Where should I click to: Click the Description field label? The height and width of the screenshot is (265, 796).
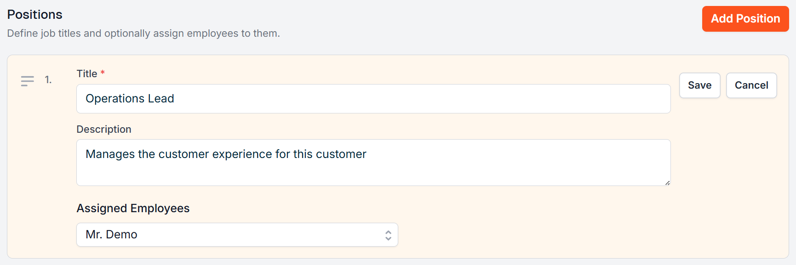click(x=104, y=130)
